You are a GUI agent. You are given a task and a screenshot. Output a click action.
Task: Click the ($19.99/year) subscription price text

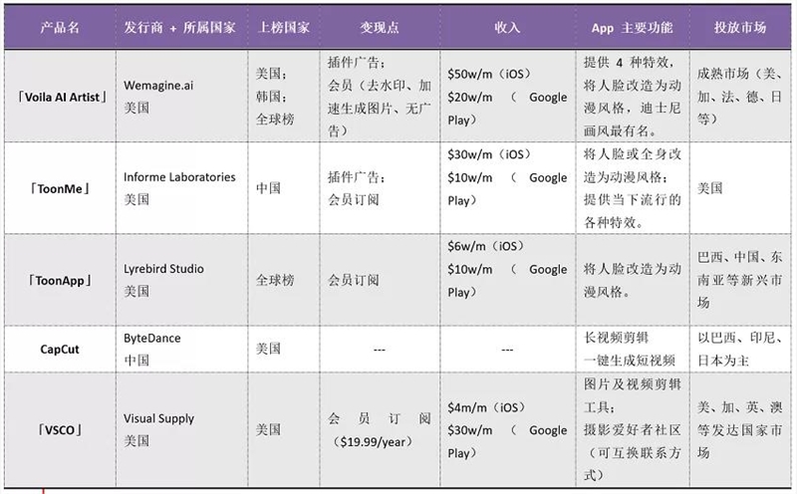(373, 441)
